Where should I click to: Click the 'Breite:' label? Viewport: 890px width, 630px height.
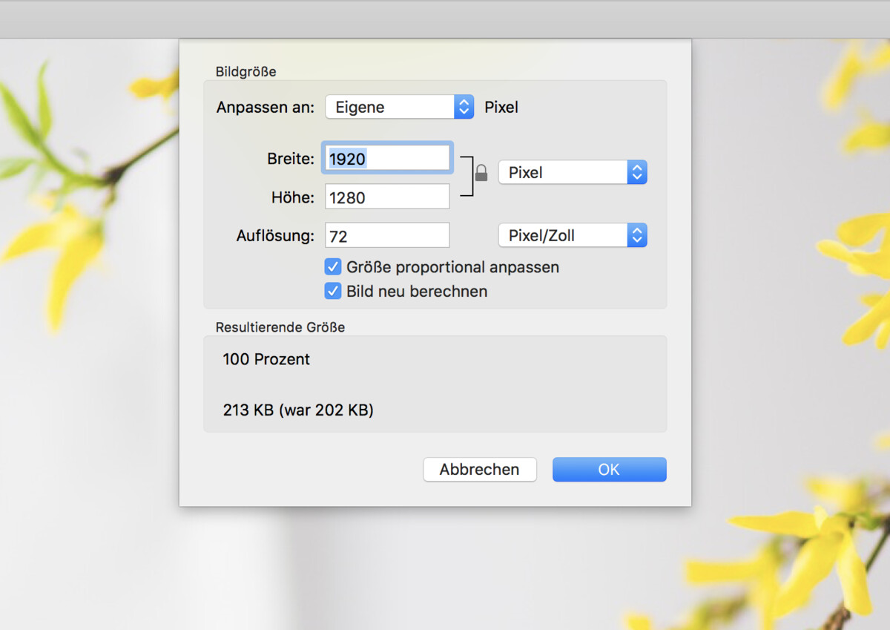pyautogui.click(x=291, y=159)
